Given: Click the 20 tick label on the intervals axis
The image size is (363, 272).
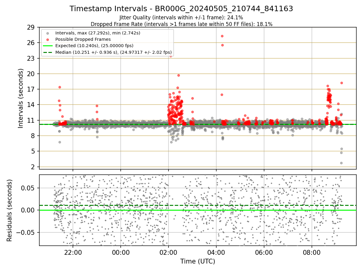Looking at the screenshot, I should pyautogui.click(x=31, y=74).
